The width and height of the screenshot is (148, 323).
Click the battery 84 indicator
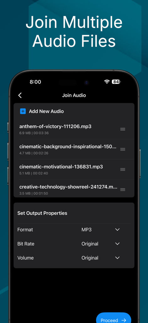(x=116, y=82)
